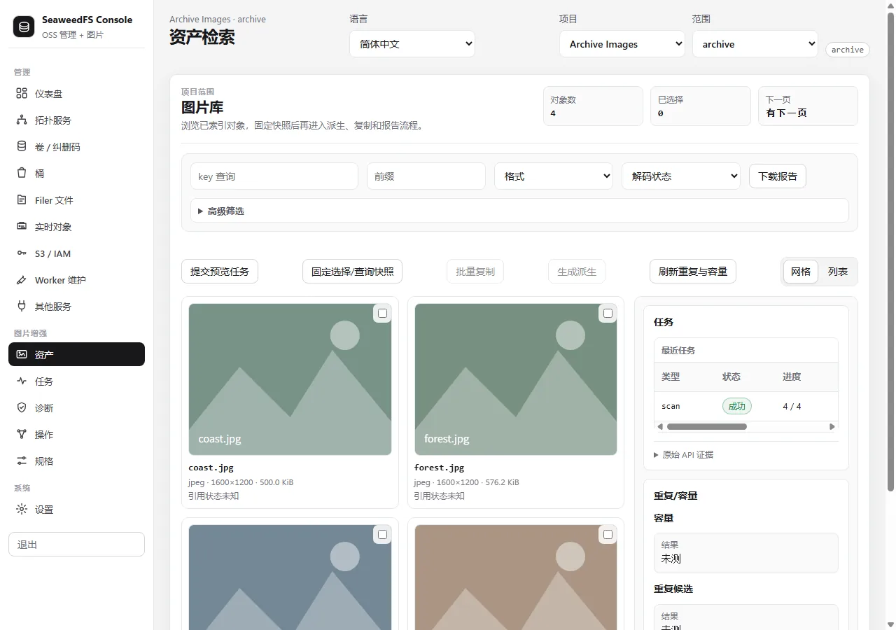Open the 语言 简体中文 dropdown
Image resolution: width=896 pixels, height=630 pixels.
pos(412,44)
